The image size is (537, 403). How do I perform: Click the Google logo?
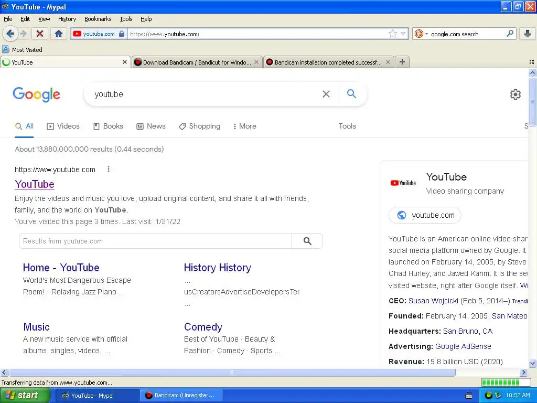(x=37, y=94)
